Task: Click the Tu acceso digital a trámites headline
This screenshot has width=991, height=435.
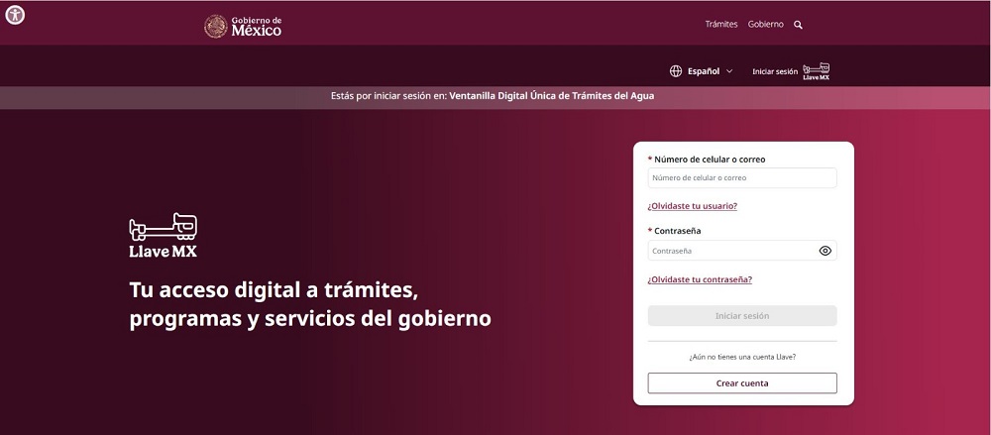Action: pos(309,304)
